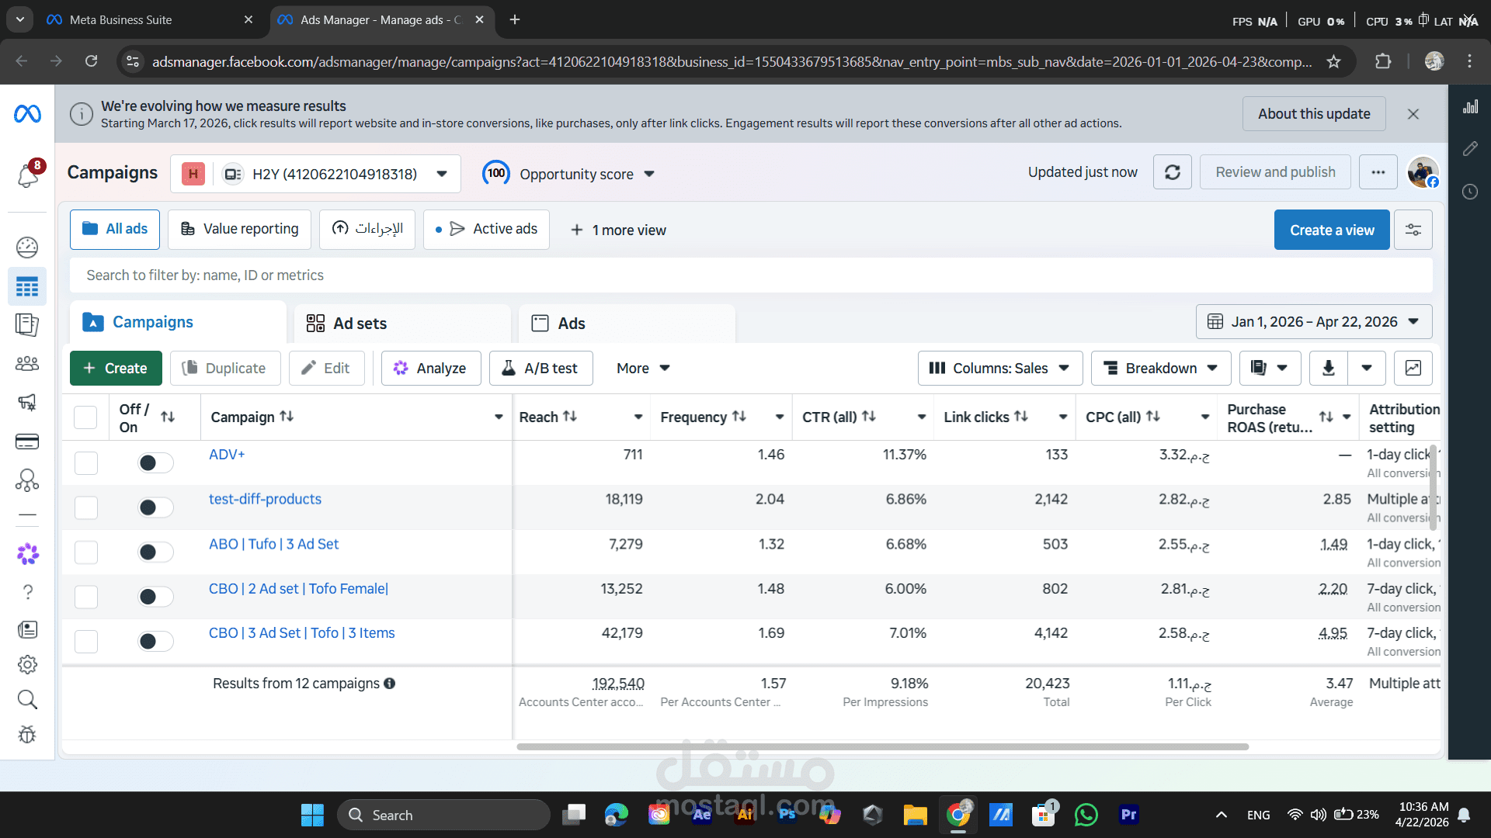
Task: Click the horizontal table scrollbar
Action: tap(882, 747)
